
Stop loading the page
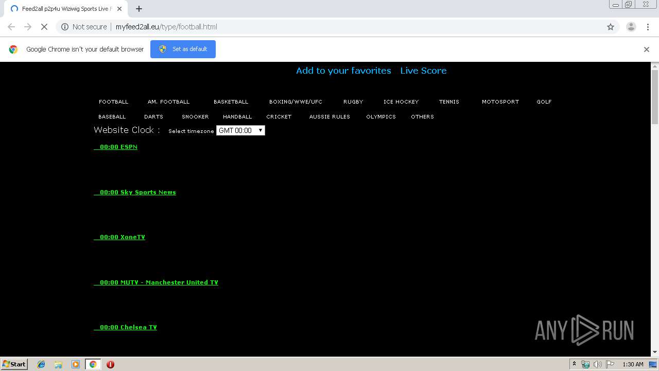click(44, 27)
